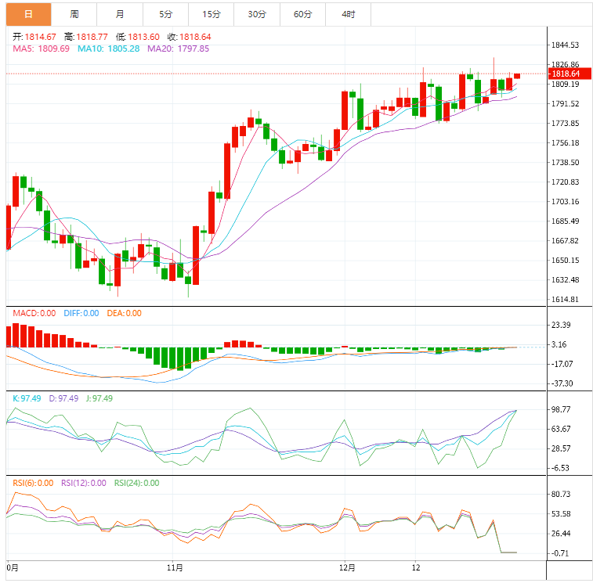
Task: Show the 30分 interval chart
Action: click(256, 14)
